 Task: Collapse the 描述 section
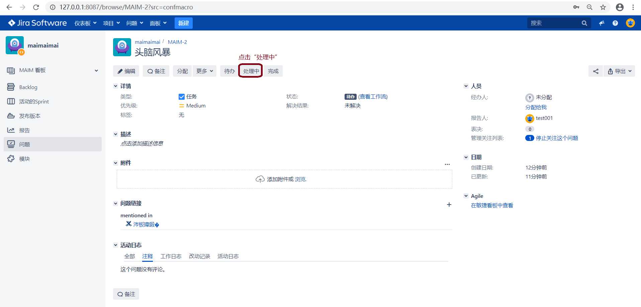point(115,134)
